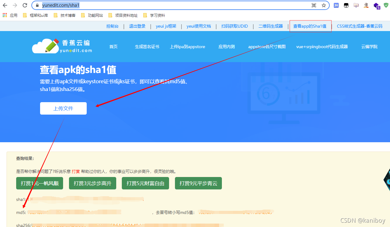Open the appstore各尺寸截图 menu item
The height and width of the screenshot is (227, 390).
coord(267,47)
